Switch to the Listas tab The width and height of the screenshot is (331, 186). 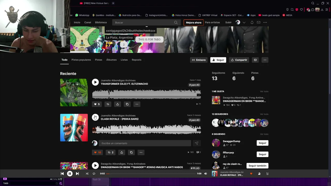[x=124, y=60]
